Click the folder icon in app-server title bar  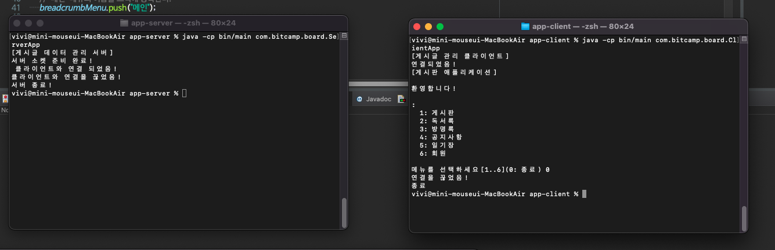(x=124, y=23)
